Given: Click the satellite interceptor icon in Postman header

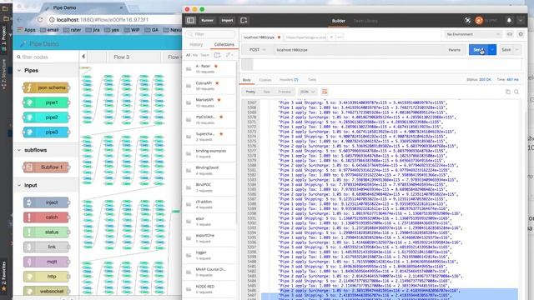Looking at the screenshot, I should click(467, 21).
